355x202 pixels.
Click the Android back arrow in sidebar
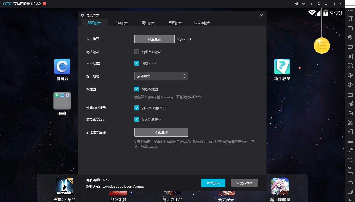pos(350,173)
